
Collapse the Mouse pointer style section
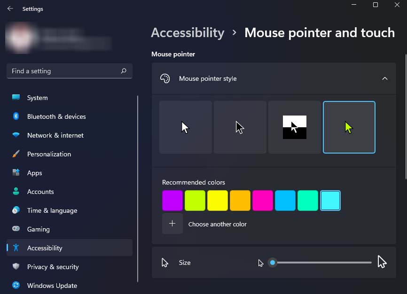385,78
